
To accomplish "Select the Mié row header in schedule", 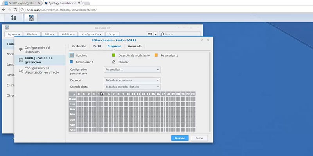I will [x=72, y=114].
